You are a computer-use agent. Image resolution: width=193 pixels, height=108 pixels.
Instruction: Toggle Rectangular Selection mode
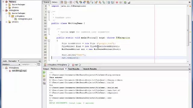click(x=92, y=2)
